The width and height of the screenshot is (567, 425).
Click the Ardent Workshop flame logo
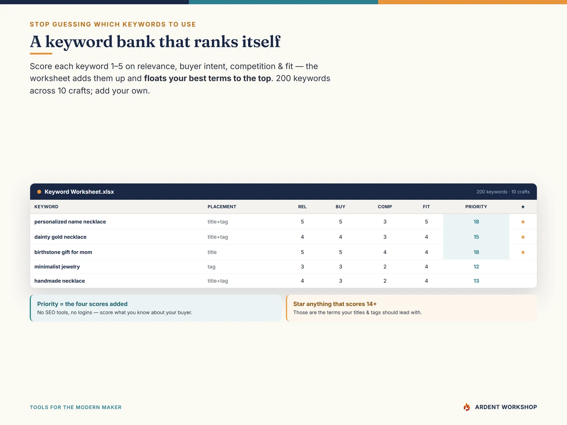467,407
